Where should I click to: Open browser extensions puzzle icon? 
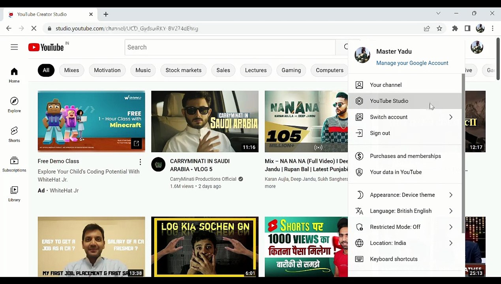point(455,28)
